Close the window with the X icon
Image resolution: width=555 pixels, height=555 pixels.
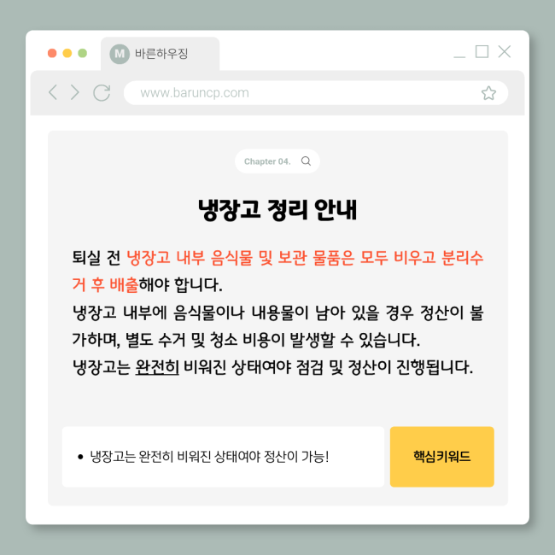pos(505,52)
